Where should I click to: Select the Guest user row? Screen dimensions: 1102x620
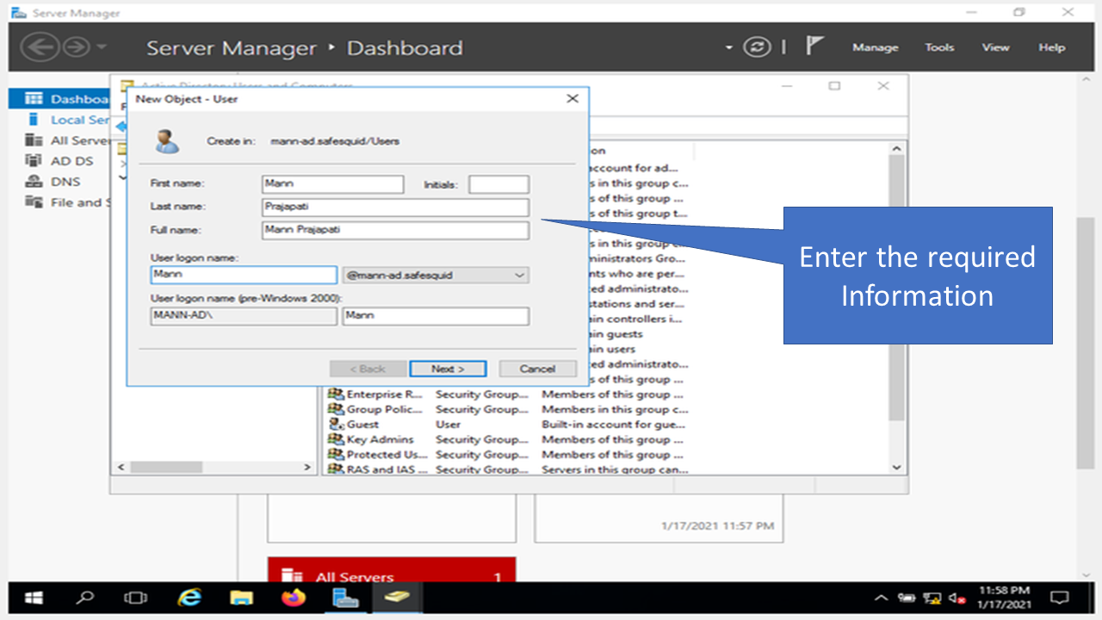pos(508,425)
